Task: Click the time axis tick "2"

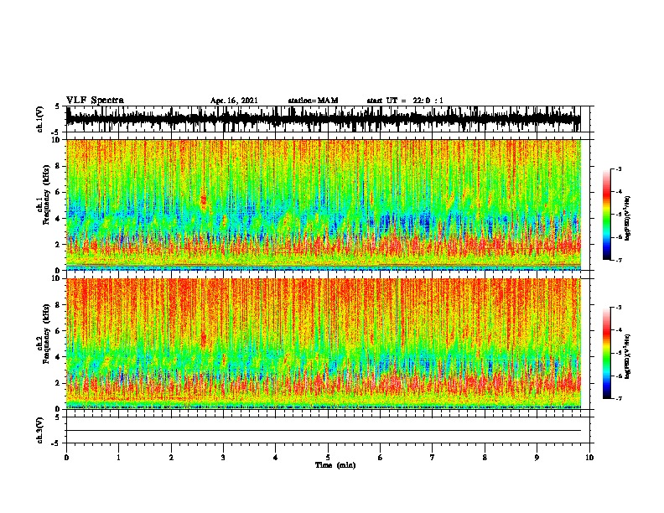Action: [x=171, y=458]
